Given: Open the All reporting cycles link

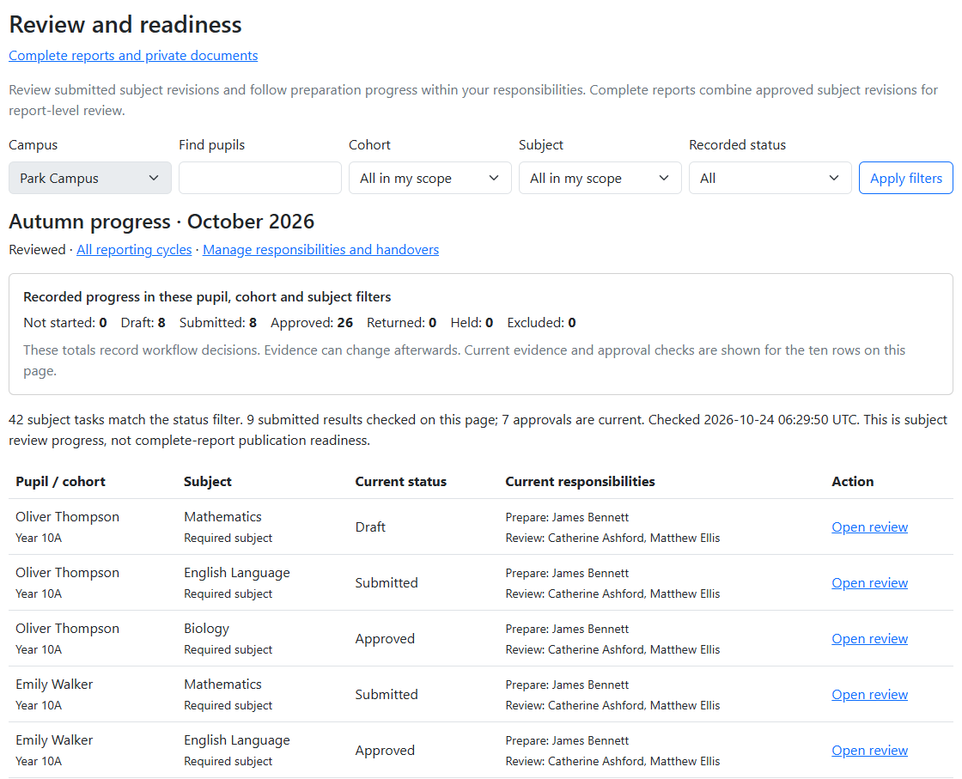Looking at the screenshot, I should pyautogui.click(x=134, y=250).
